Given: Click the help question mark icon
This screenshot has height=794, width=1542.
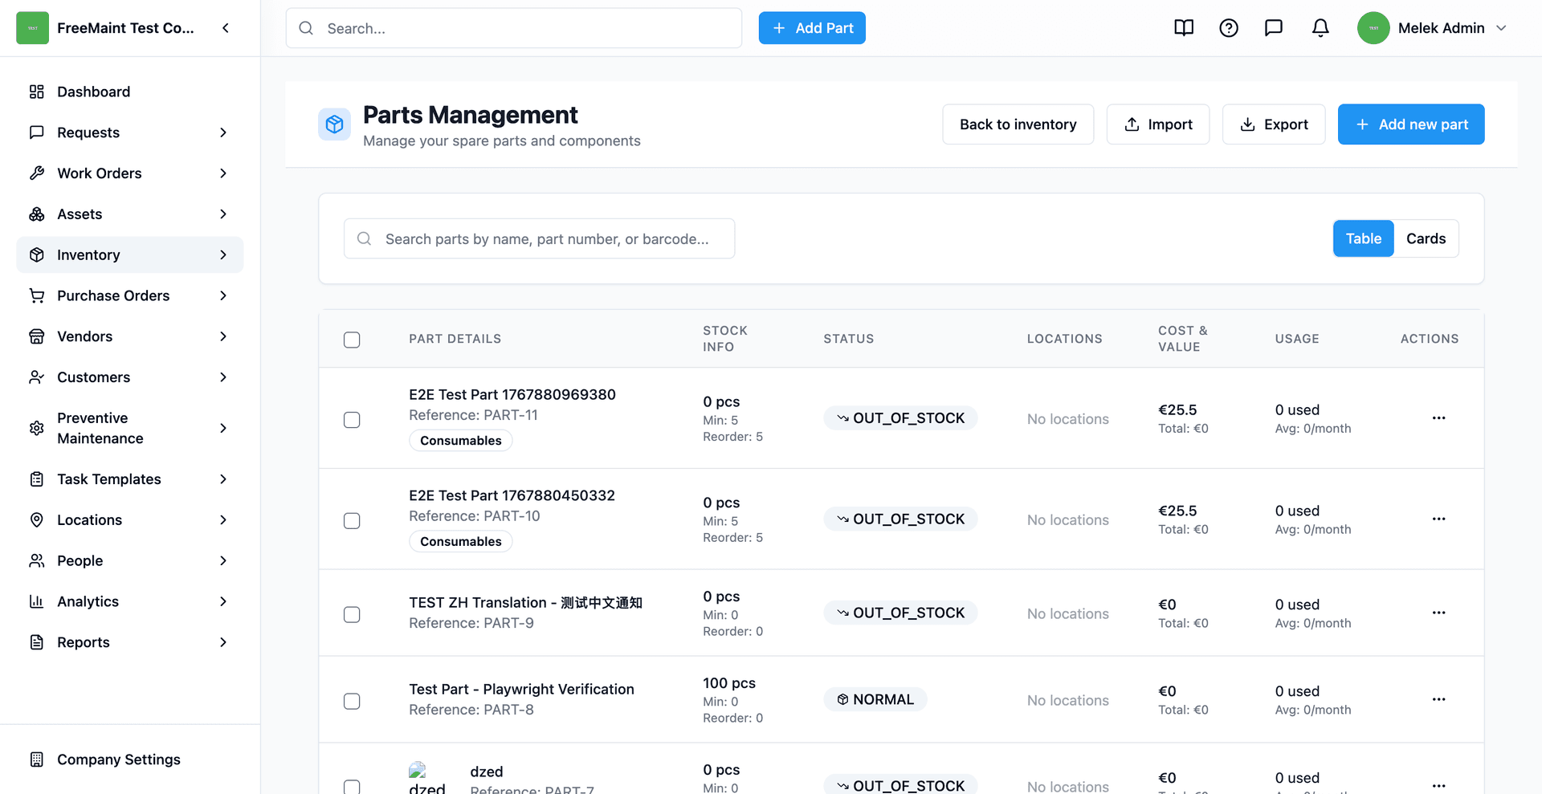Looking at the screenshot, I should [x=1229, y=28].
